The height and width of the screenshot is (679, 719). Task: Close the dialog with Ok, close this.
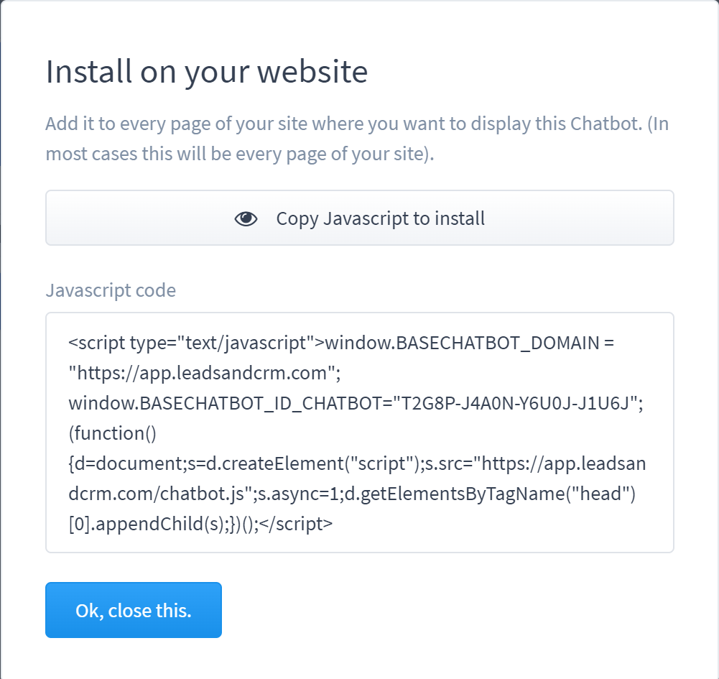pyautogui.click(x=134, y=610)
